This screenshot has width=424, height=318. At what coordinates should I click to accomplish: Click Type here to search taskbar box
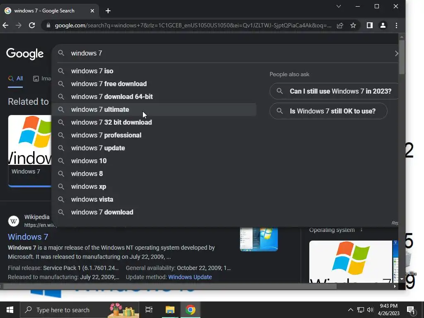point(79,310)
